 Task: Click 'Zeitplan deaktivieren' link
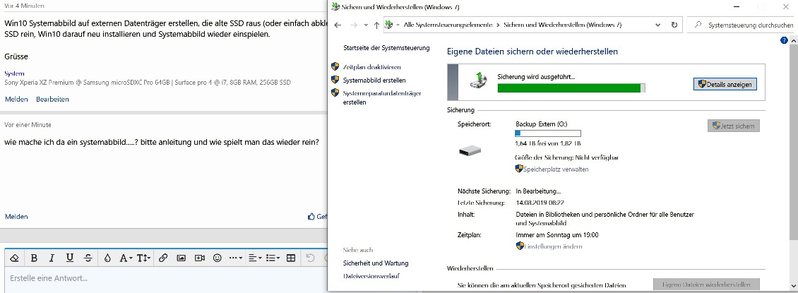371,67
